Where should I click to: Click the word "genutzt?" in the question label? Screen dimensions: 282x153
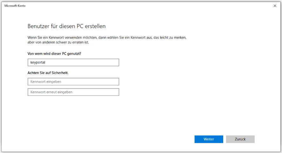(74, 53)
